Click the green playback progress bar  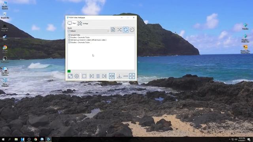(69, 71)
